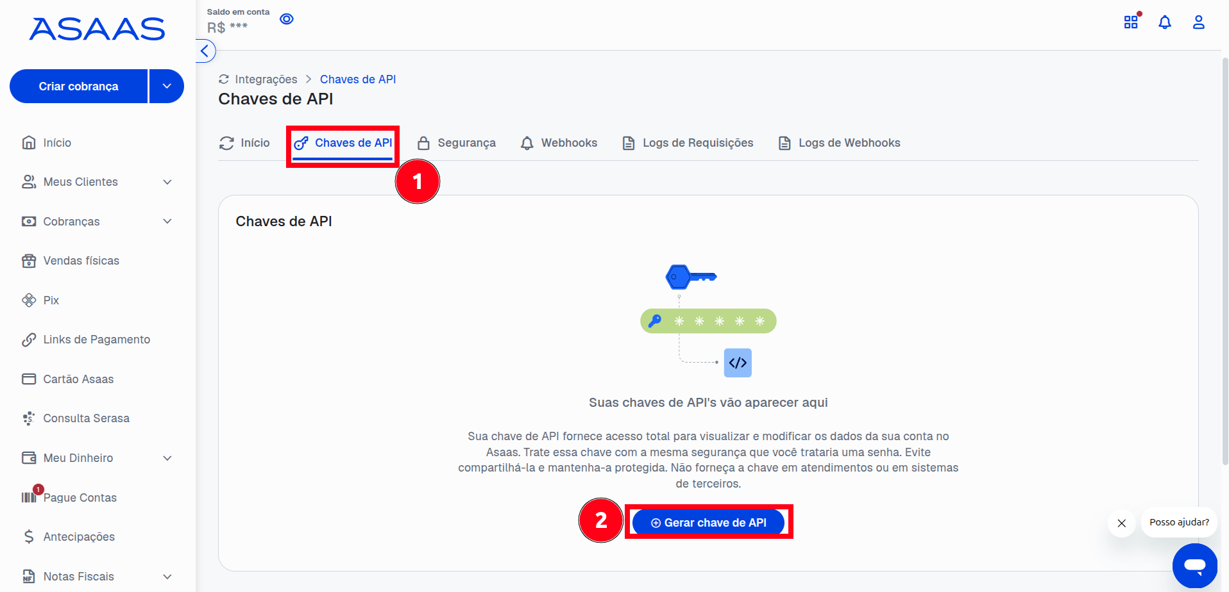The image size is (1229, 592).
Task: Open the user profile icon
Action: coord(1198,22)
